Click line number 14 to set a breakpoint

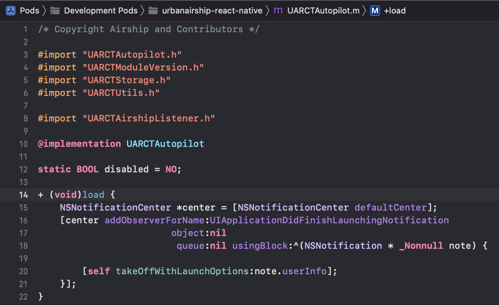24,194
